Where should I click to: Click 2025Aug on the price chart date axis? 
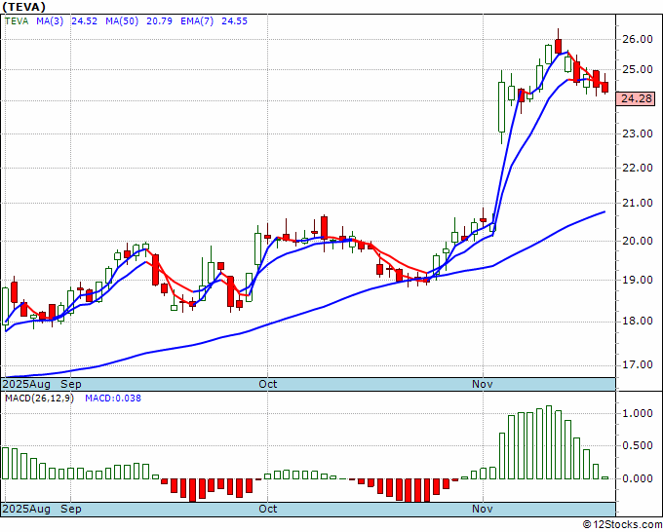[x=26, y=384]
